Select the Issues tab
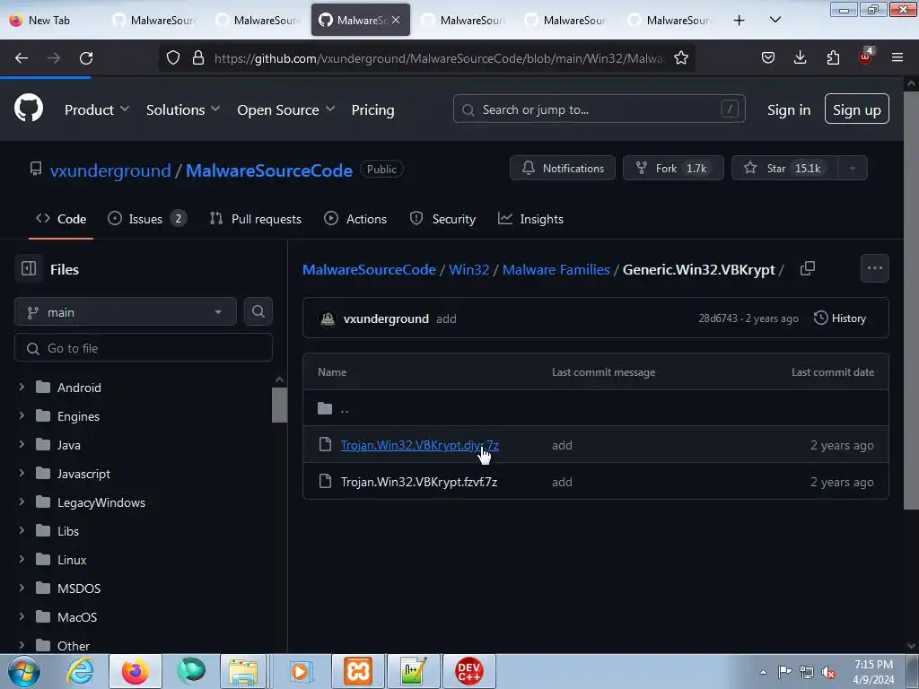This screenshot has height=689, width=919. click(x=147, y=219)
